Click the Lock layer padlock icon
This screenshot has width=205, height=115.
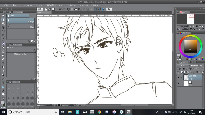190,69
